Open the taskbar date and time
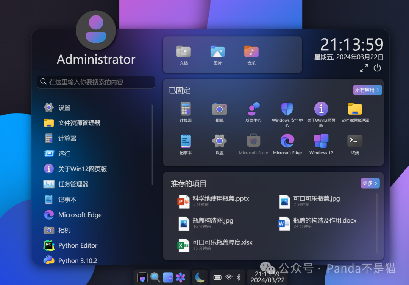This screenshot has height=285, width=409. (267, 277)
